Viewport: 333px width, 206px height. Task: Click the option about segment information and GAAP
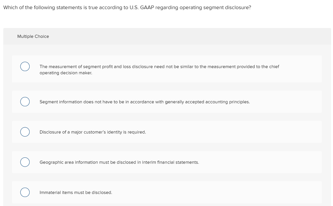point(145,102)
